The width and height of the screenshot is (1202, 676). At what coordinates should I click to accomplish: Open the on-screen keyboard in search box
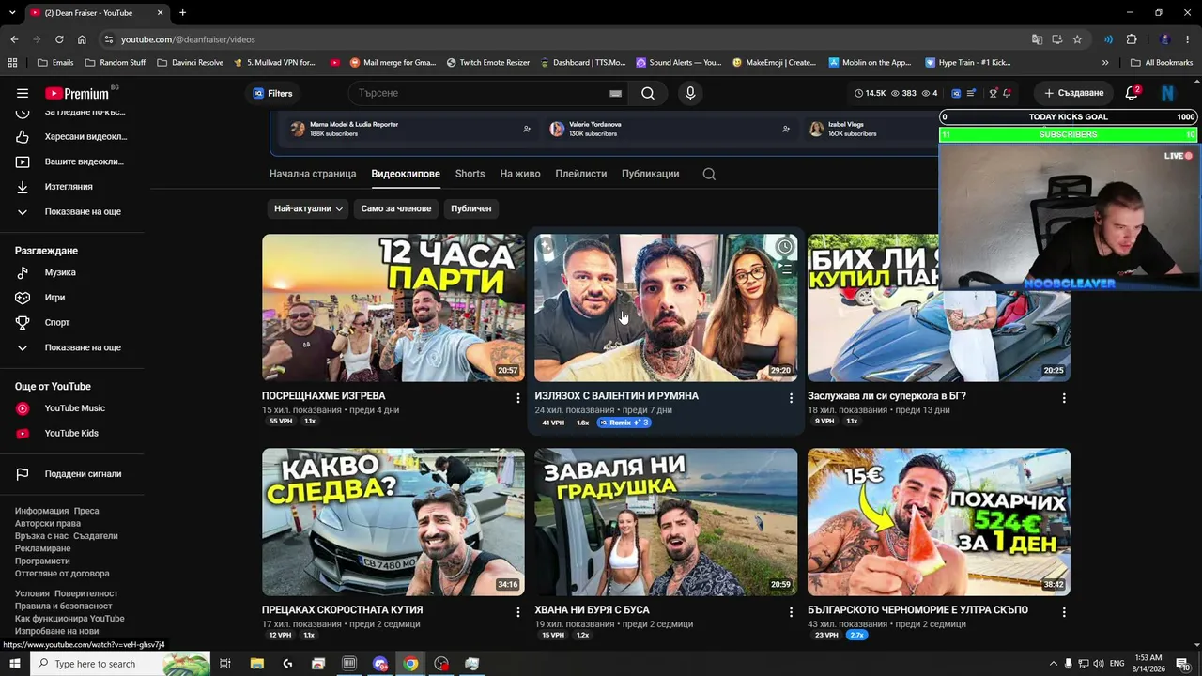(615, 93)
